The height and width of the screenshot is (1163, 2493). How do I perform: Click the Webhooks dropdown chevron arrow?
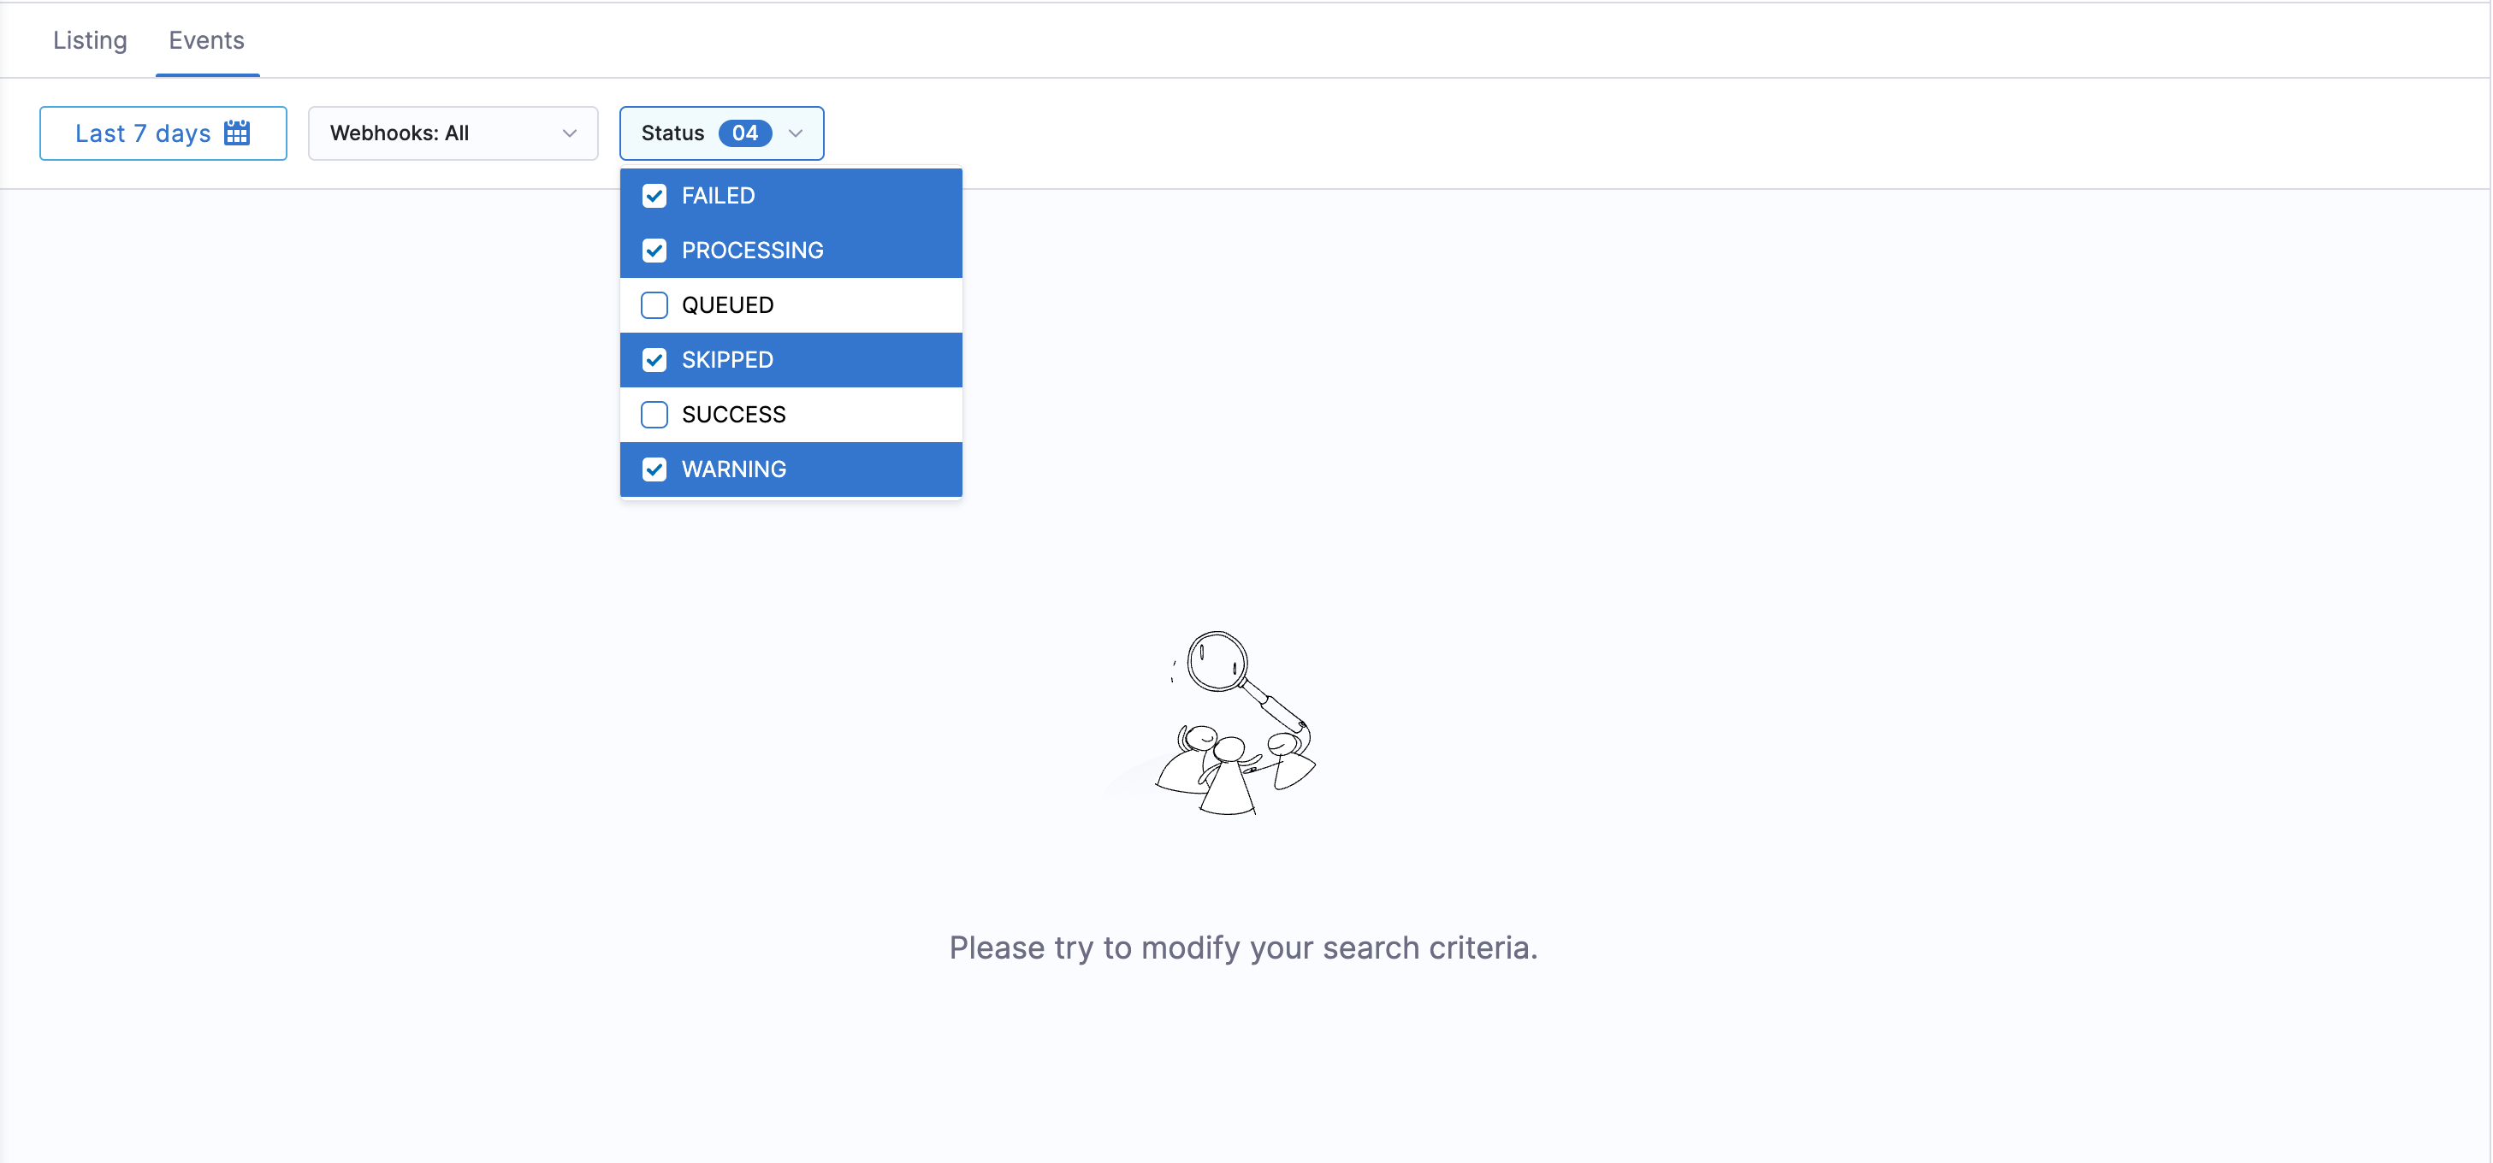(569, 133)
